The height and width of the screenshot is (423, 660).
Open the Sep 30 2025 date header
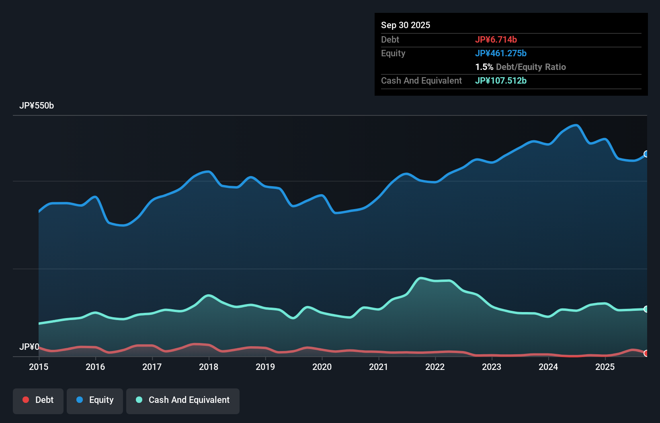coord(406,25)
